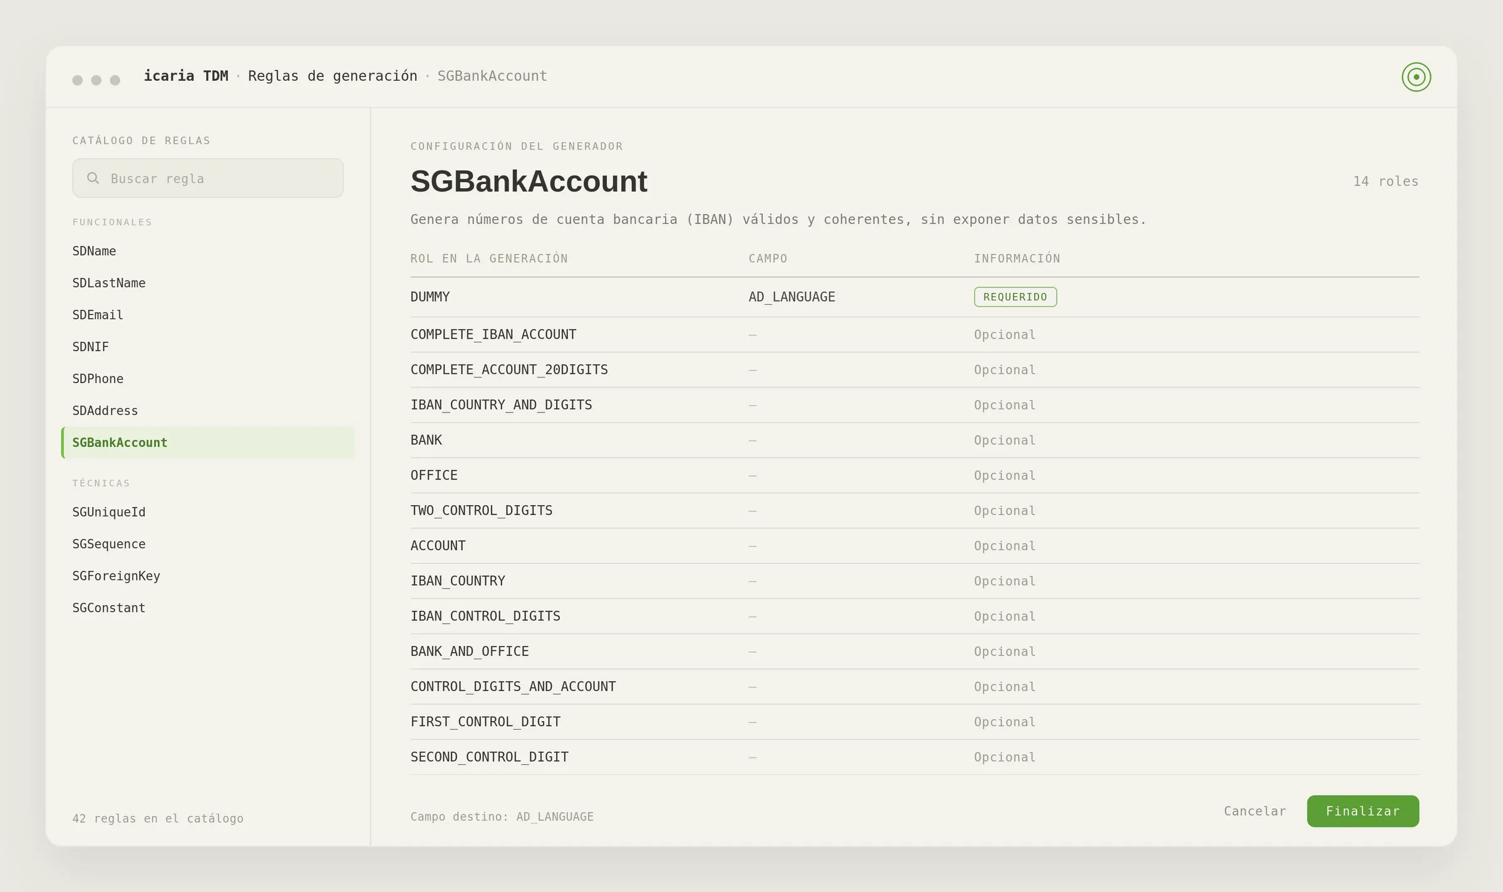Select the COMPLETE_IBAN_ACCOUNT role row

point(914,335)
